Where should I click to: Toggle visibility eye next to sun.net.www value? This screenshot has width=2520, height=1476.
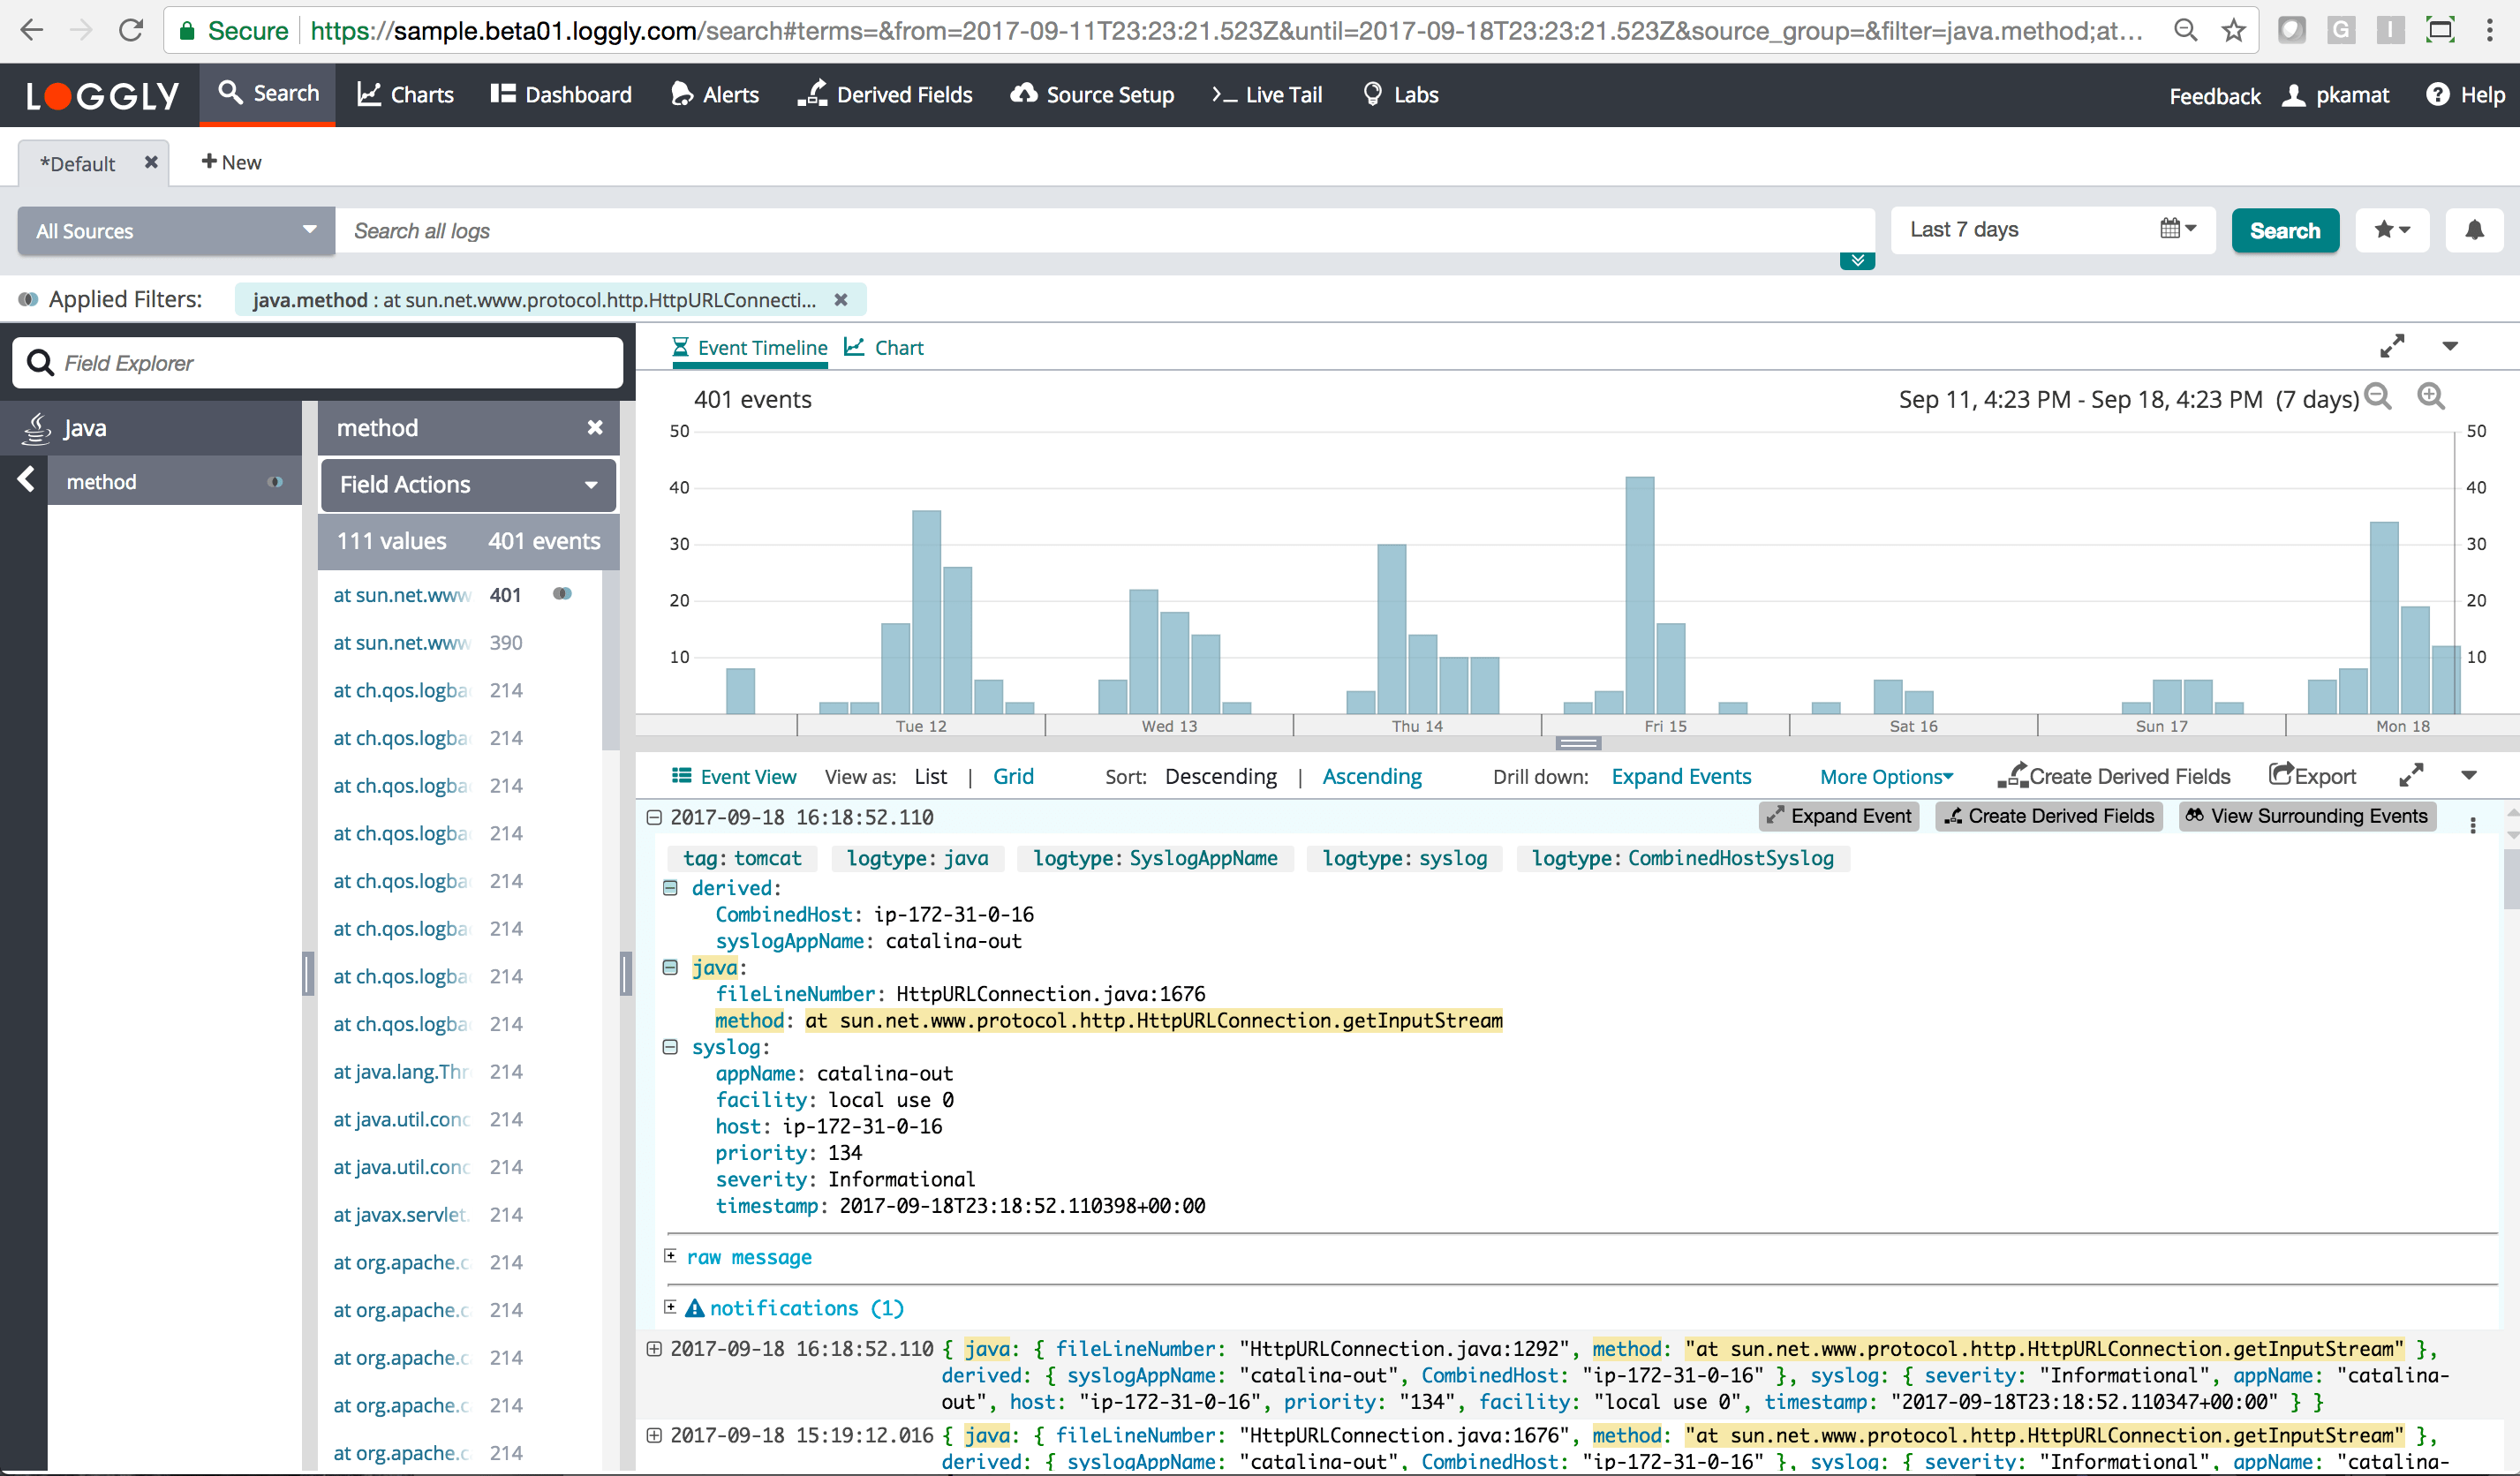click(562, 593)
